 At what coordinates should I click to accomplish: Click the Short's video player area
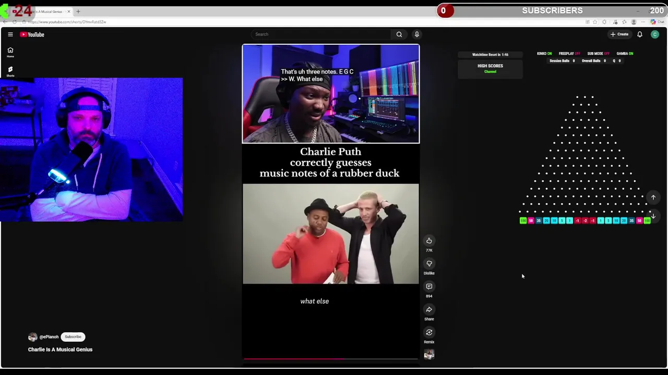[330, 202]
